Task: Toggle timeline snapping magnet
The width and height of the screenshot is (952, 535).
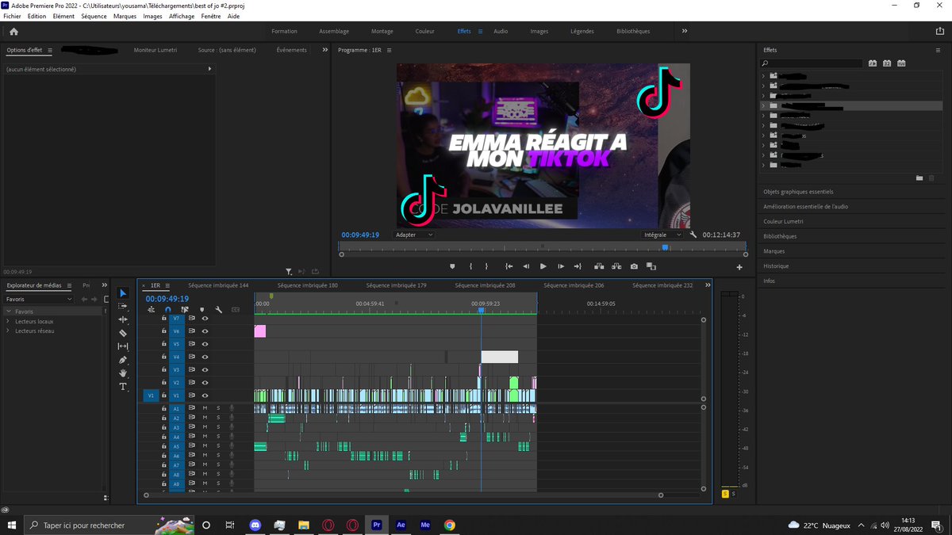Action: (167, 310)
